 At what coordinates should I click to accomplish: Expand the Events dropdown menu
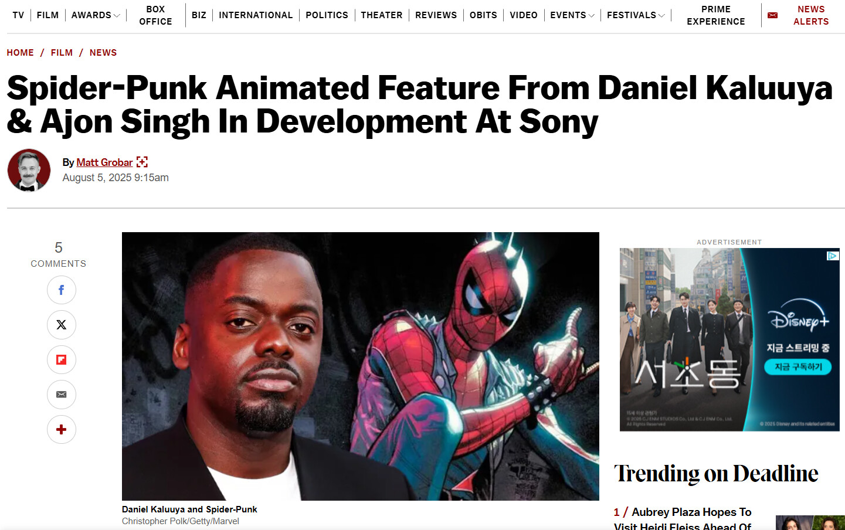(x=591, y=15)
